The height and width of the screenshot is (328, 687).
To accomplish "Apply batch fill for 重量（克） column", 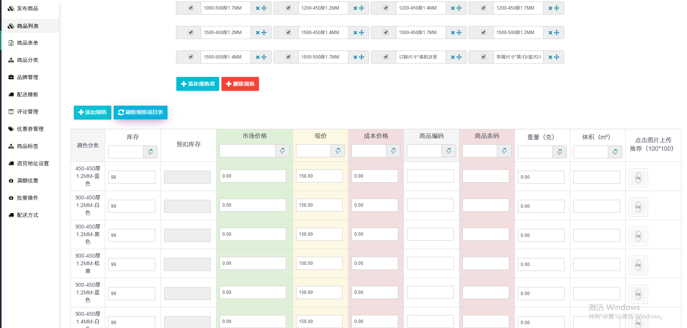I will click(560, 152).
